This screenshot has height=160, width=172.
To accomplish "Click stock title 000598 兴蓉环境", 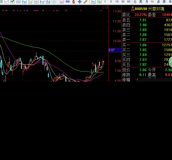I will tap(150, 9).
